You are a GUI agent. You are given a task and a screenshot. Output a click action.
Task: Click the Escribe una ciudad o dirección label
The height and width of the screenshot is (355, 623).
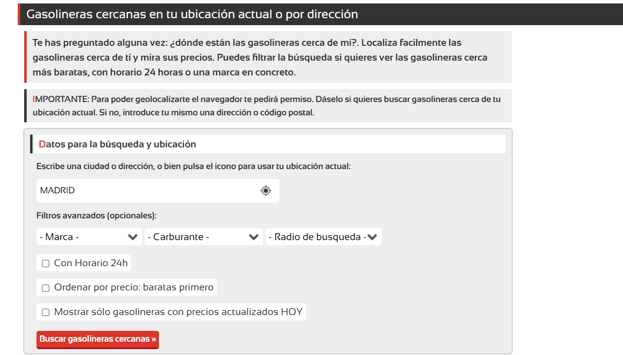coord(194,167)
